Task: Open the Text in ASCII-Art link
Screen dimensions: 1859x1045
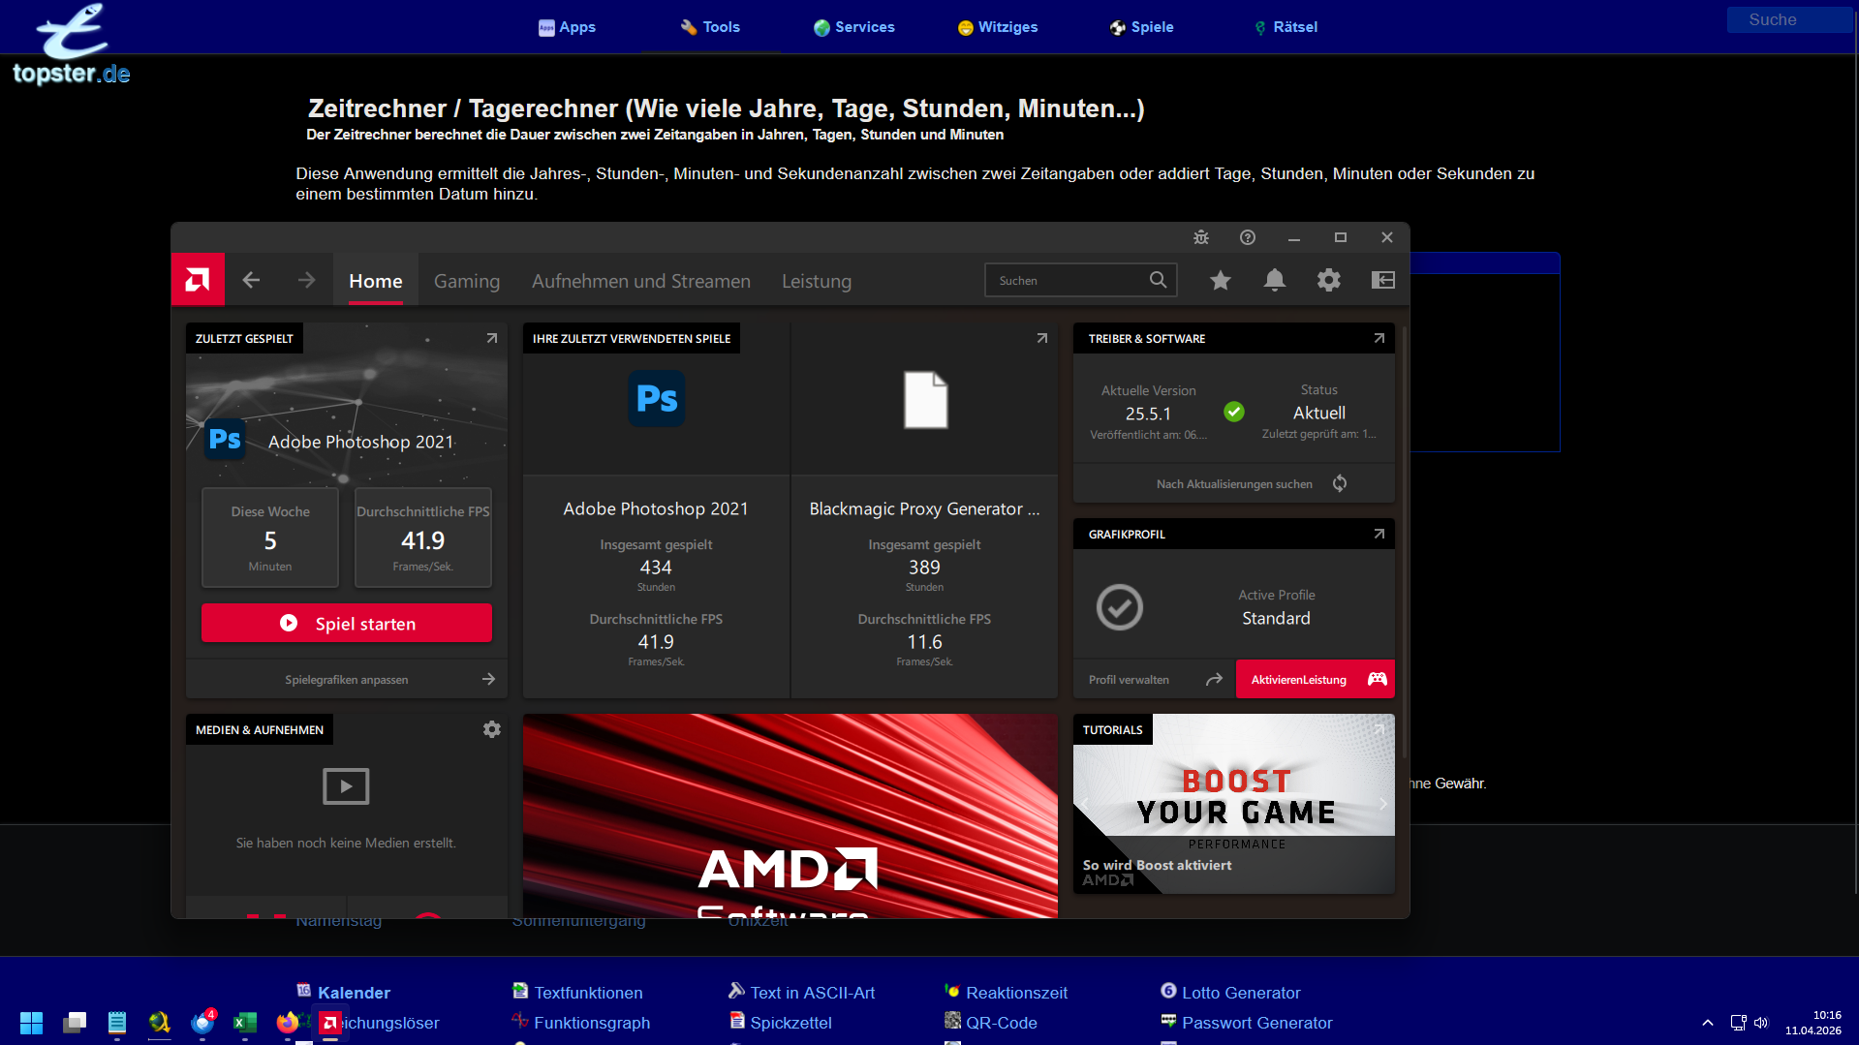Action: click(x=812, y=993)
